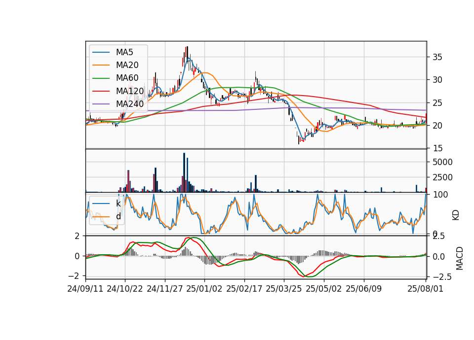Click the d label in KD legend

pos(118,216)
